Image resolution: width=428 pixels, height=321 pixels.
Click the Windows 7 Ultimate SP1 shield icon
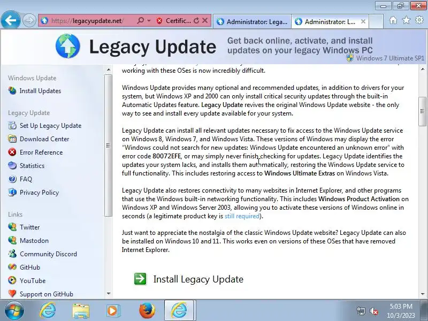coord(350,58)
